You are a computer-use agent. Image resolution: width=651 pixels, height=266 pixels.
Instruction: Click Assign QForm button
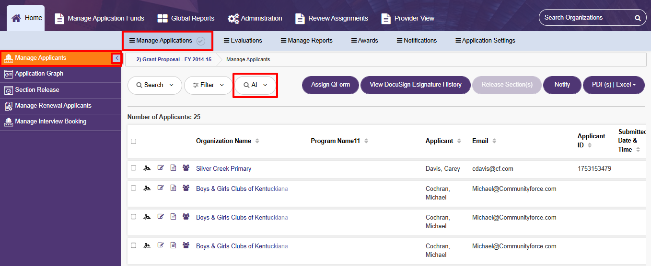coord(331,85)
